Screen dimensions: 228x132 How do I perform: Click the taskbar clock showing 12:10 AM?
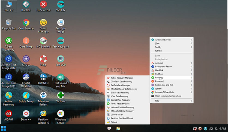[220, 128]
